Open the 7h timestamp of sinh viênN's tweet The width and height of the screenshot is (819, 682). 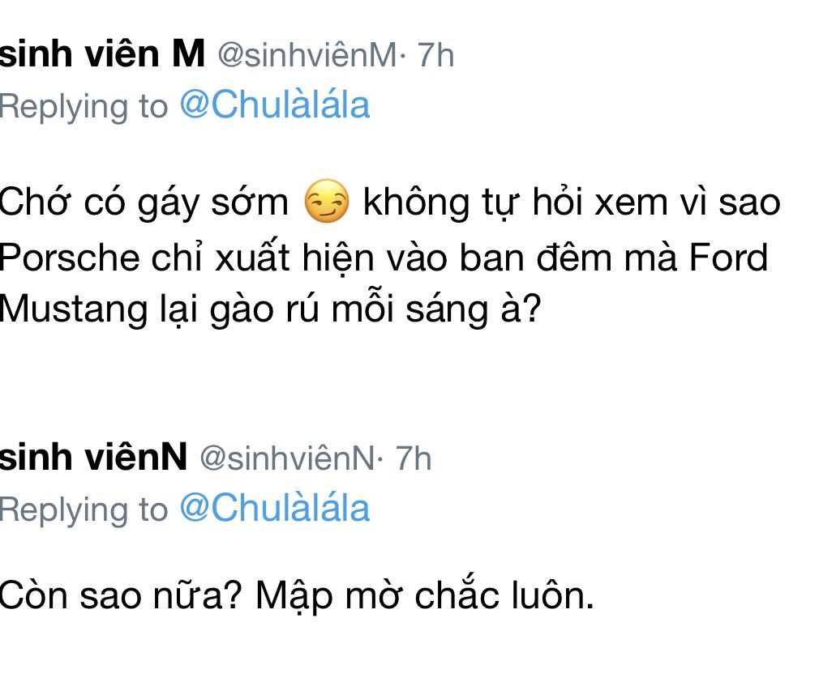(x=413, y=458)
